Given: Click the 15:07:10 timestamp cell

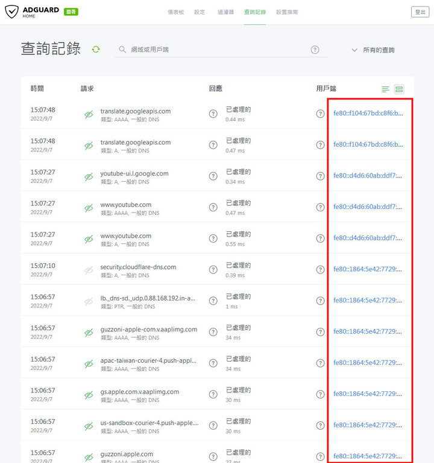Looking at the screenshot, I should click(x=43, y=266).
